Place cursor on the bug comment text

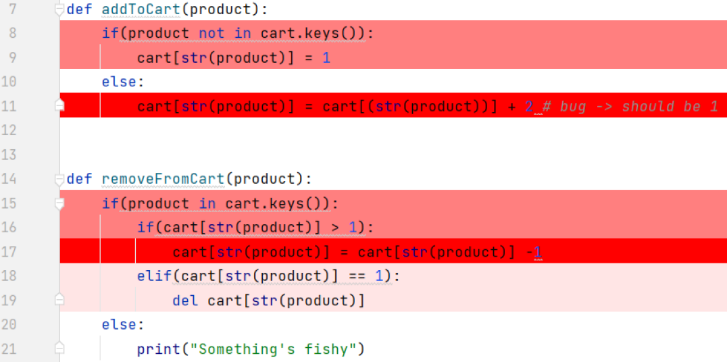click(x=628, y=106)
